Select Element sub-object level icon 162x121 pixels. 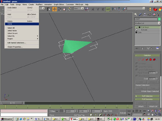154,60
